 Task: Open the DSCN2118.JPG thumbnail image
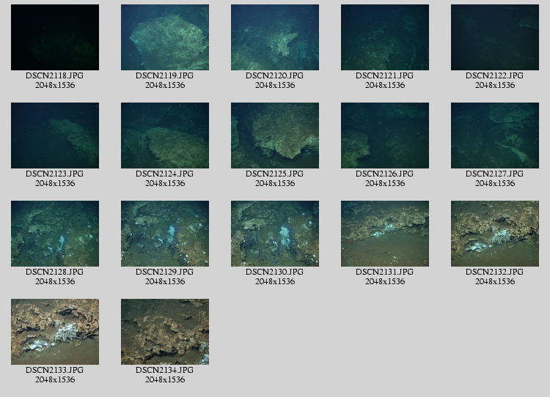(55, 37)
